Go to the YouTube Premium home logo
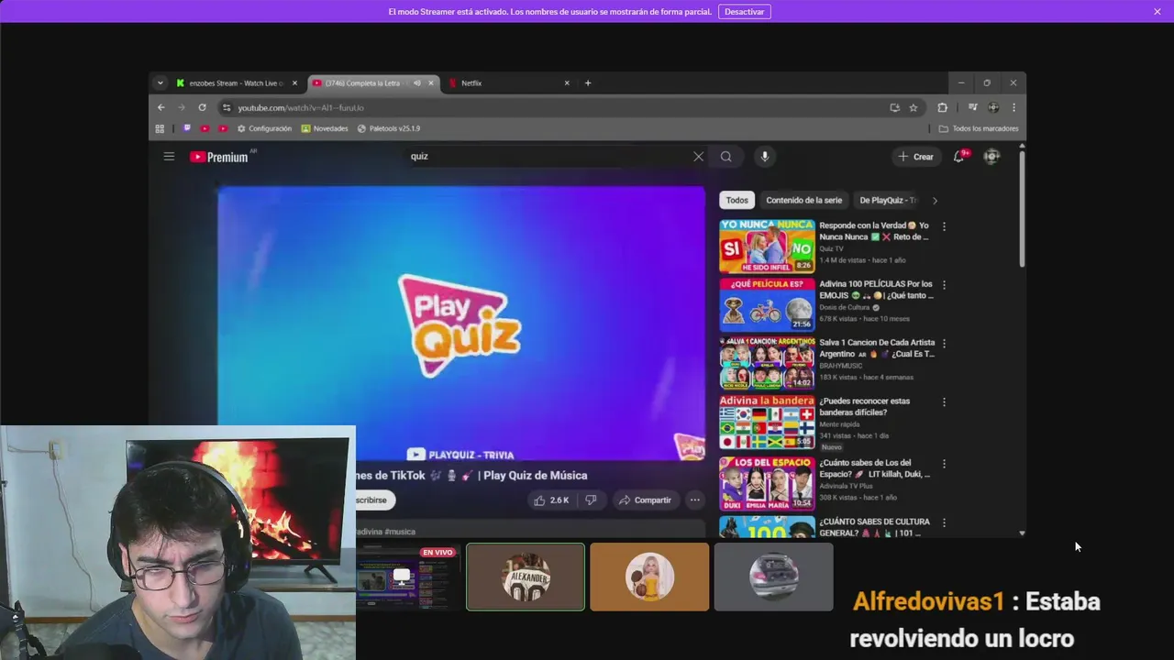Viewport: 1174px width, 660px height. coord(219,157)
